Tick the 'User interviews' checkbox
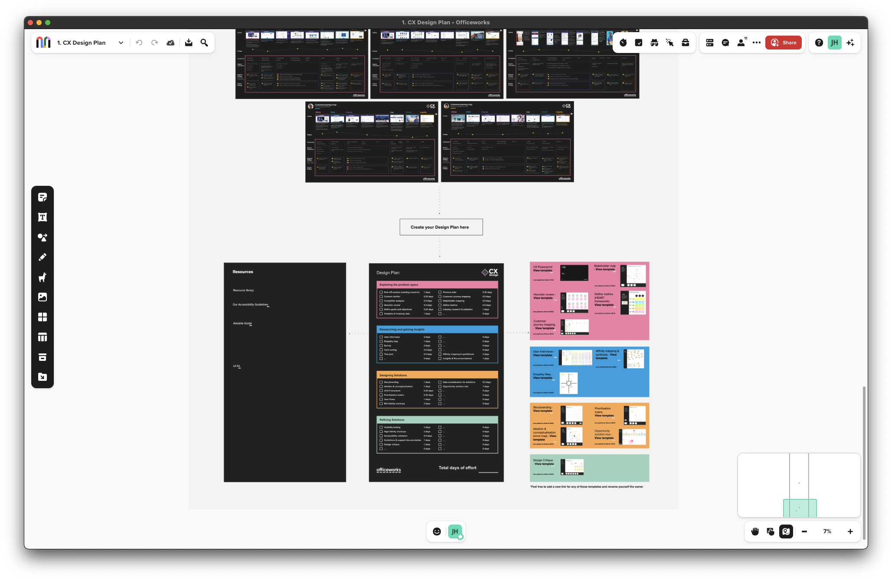The height and width of the screenshot is (581, 892). tap(381, 337)
